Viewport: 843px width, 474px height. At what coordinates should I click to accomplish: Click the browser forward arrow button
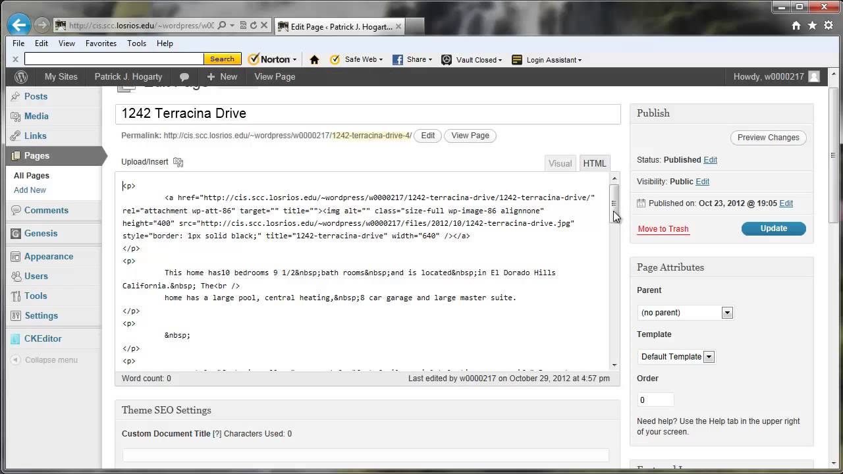tap(41, 26)
